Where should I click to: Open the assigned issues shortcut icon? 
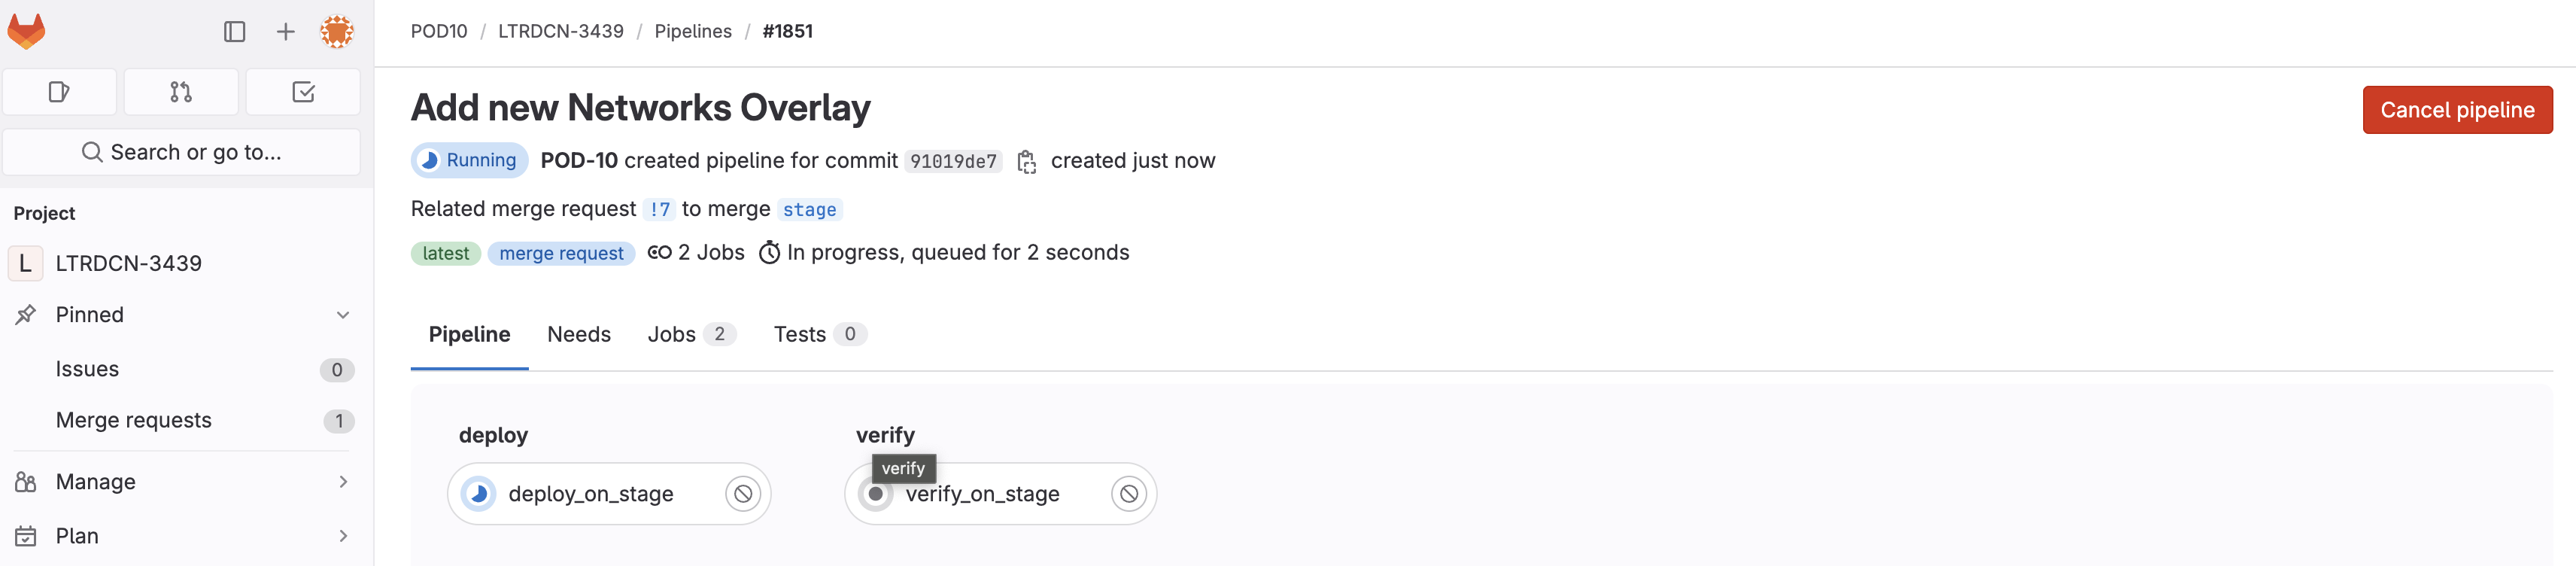point(60,92)
